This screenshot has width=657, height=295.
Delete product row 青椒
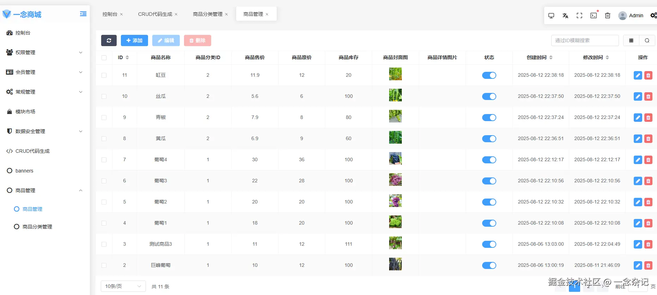[x=648, y=118]
